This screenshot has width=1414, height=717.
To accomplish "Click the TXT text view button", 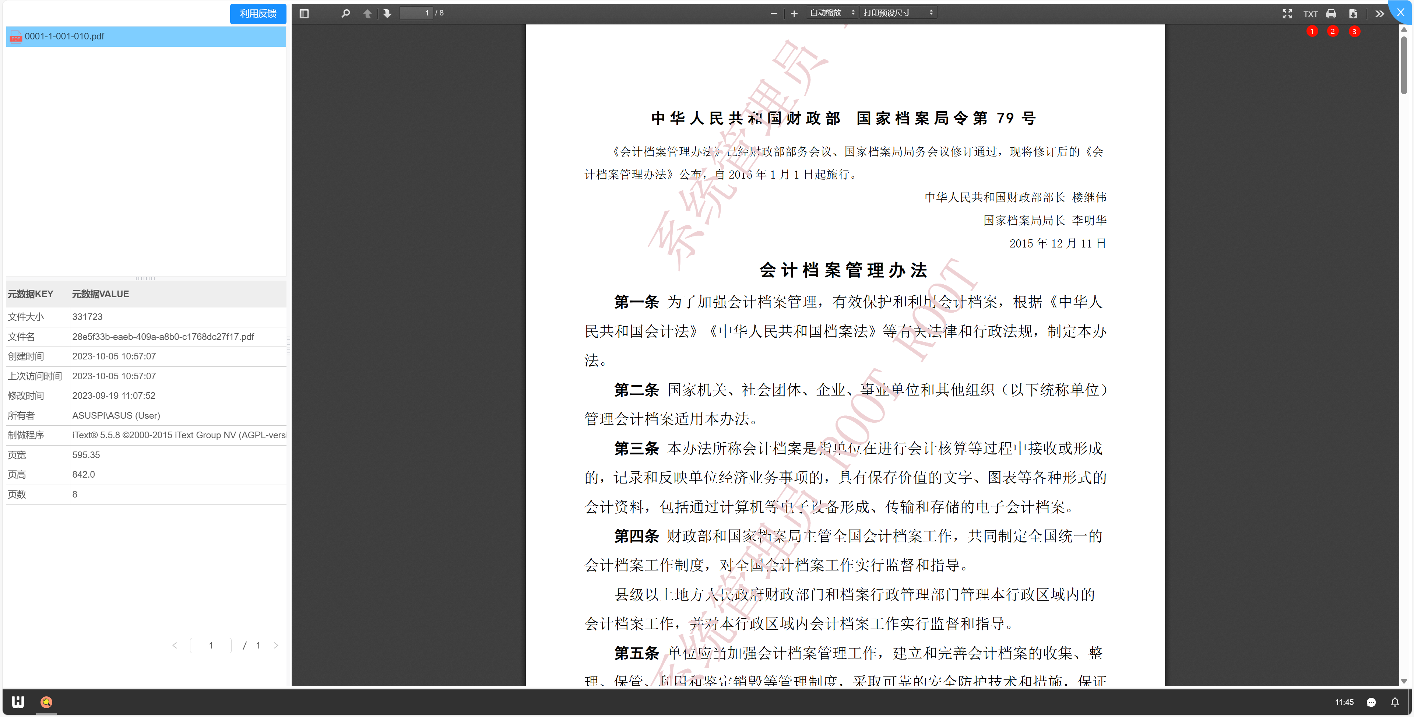I will [x=1310, y=14].
